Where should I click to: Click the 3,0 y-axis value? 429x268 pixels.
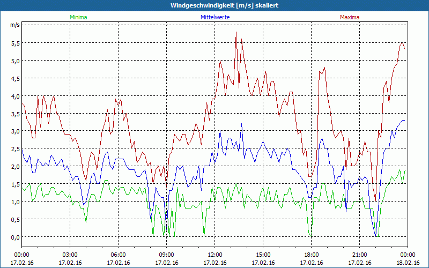coord(16,131)
